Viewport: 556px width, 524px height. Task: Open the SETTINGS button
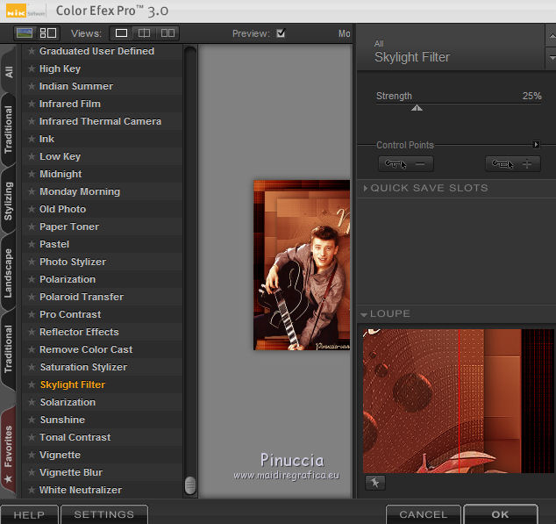click(104, 514)
